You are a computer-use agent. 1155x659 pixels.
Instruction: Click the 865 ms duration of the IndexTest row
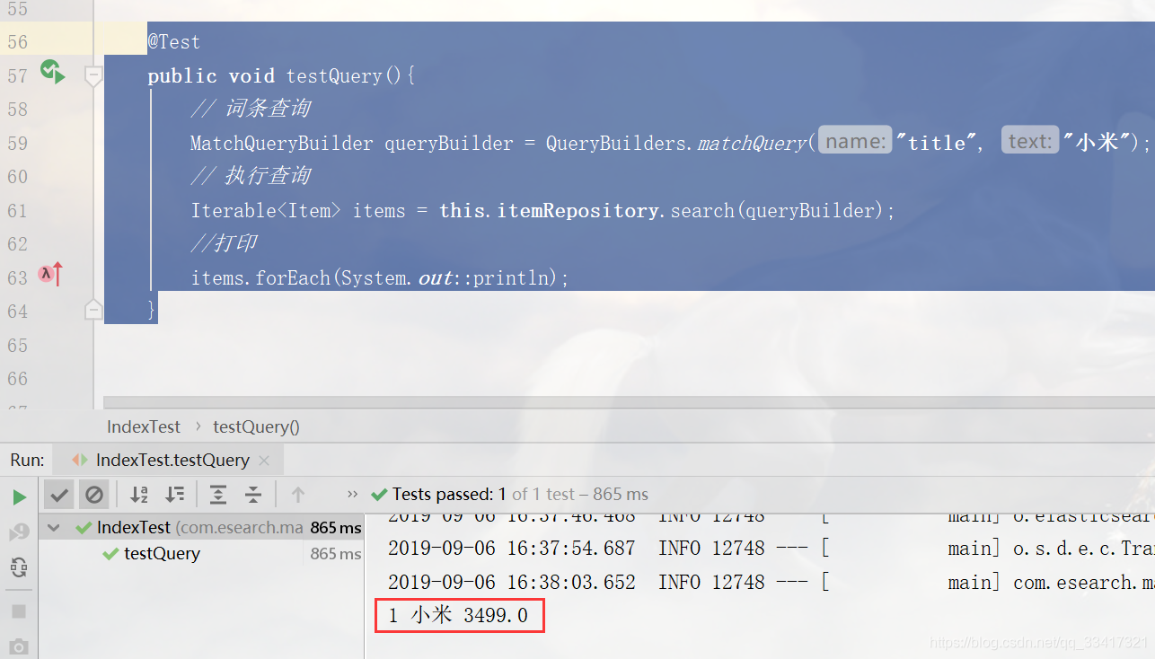click(x=336, y=528)
